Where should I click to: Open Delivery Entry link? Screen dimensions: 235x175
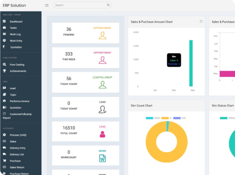point(18,148)
